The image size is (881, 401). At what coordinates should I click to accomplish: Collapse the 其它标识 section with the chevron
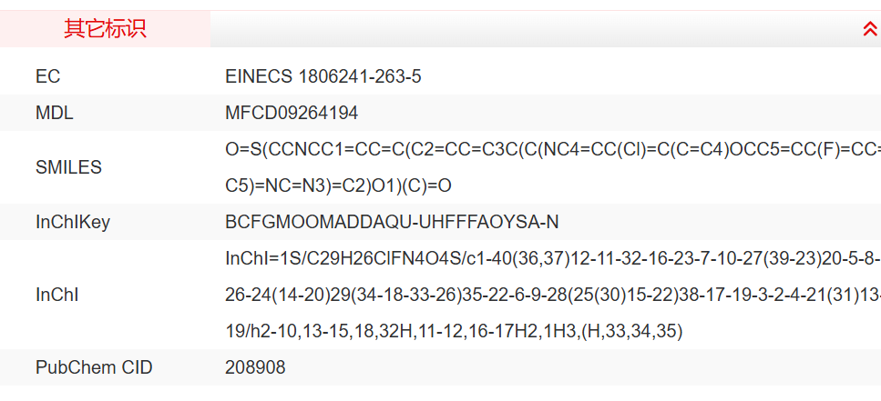pos(869,29)
